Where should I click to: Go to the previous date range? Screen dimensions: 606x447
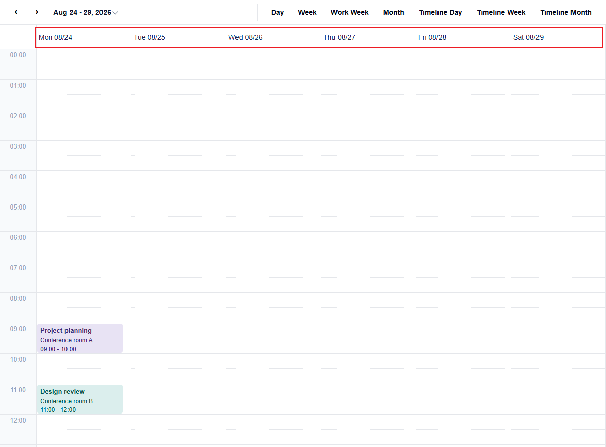pyautogui.click(x=16, y=12)
